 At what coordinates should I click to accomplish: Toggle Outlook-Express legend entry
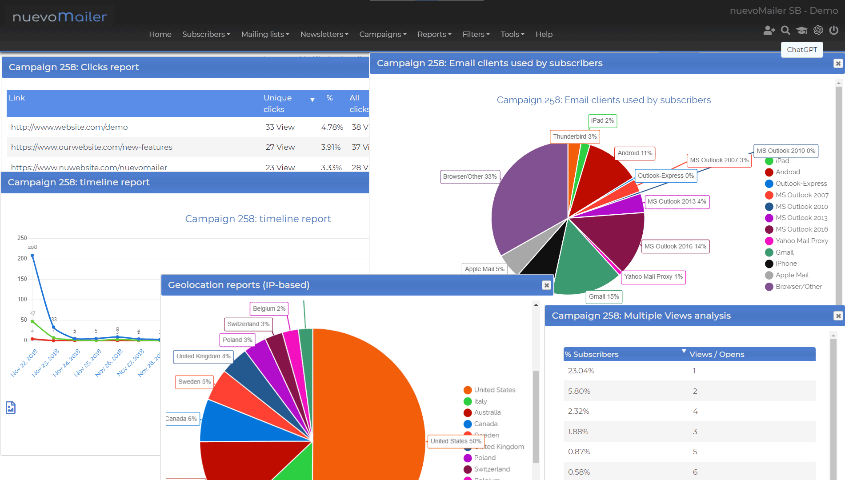[796, 184]
